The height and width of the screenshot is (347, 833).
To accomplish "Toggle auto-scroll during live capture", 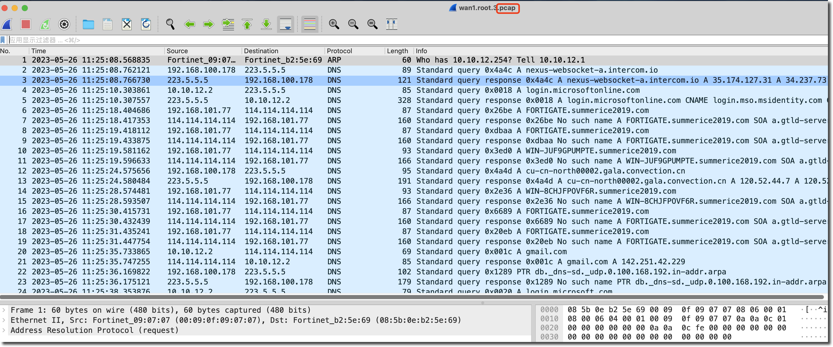I will tap(286, 24).
